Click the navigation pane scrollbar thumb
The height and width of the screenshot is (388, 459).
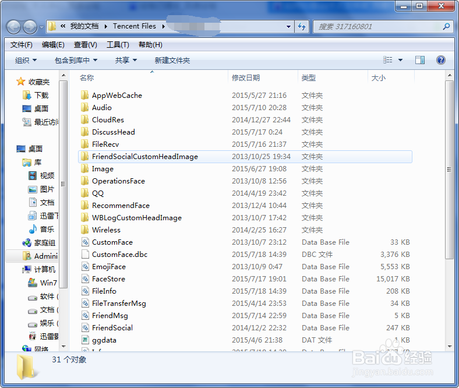63,184
